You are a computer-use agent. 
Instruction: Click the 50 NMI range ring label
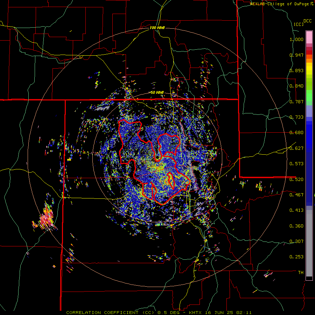pos(157,92)
